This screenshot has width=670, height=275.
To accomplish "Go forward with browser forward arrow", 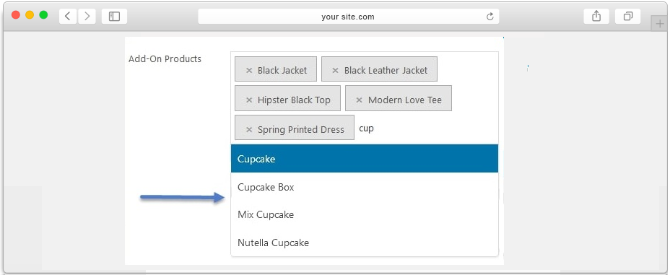I will (x=87, y=16).
